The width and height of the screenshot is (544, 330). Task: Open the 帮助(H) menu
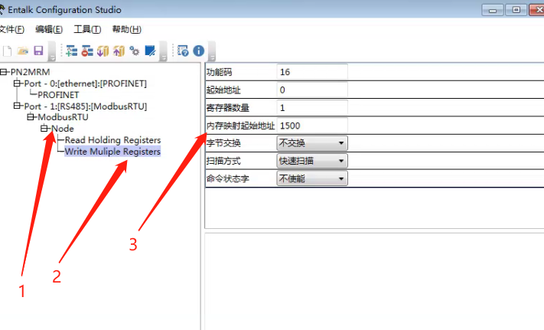127,30
